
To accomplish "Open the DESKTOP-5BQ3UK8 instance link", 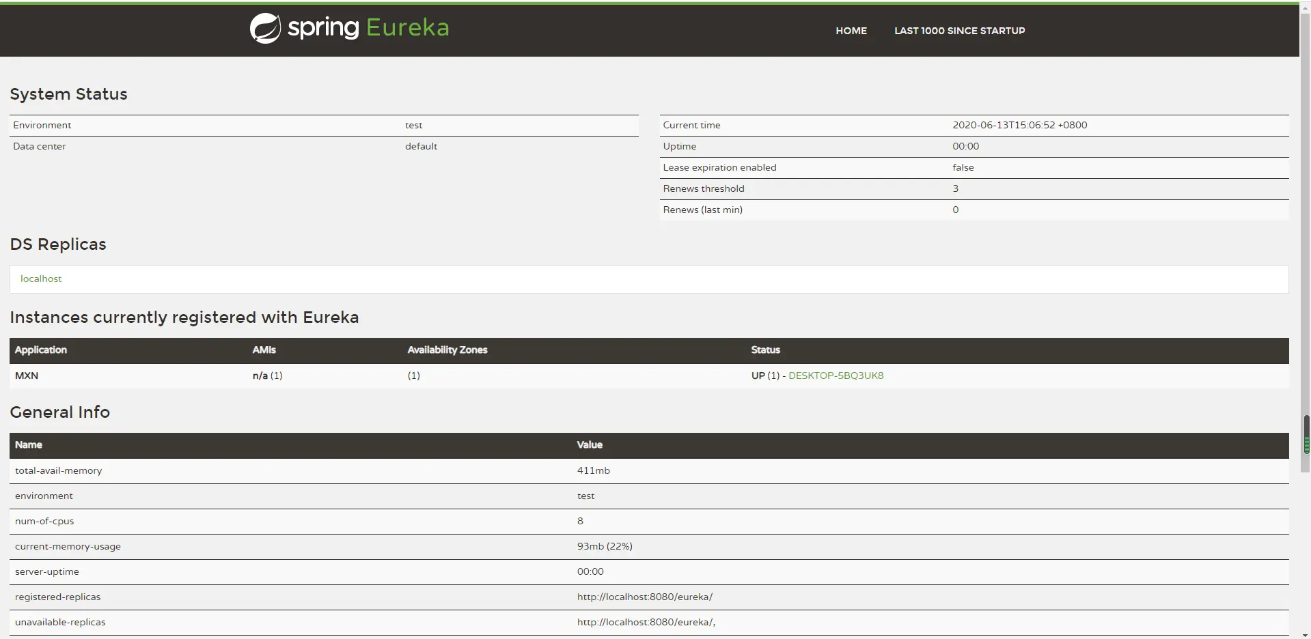I will click(x=836, y=375).
